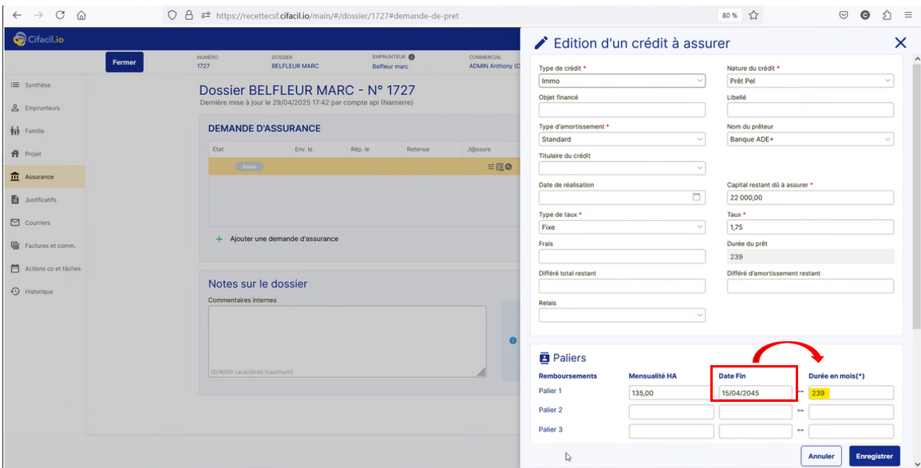Open calendar picker for Date de réalisation

(696, 198)
